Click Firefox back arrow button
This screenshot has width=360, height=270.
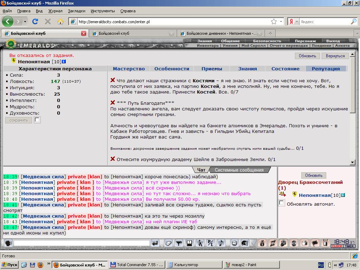coord(8,21)
